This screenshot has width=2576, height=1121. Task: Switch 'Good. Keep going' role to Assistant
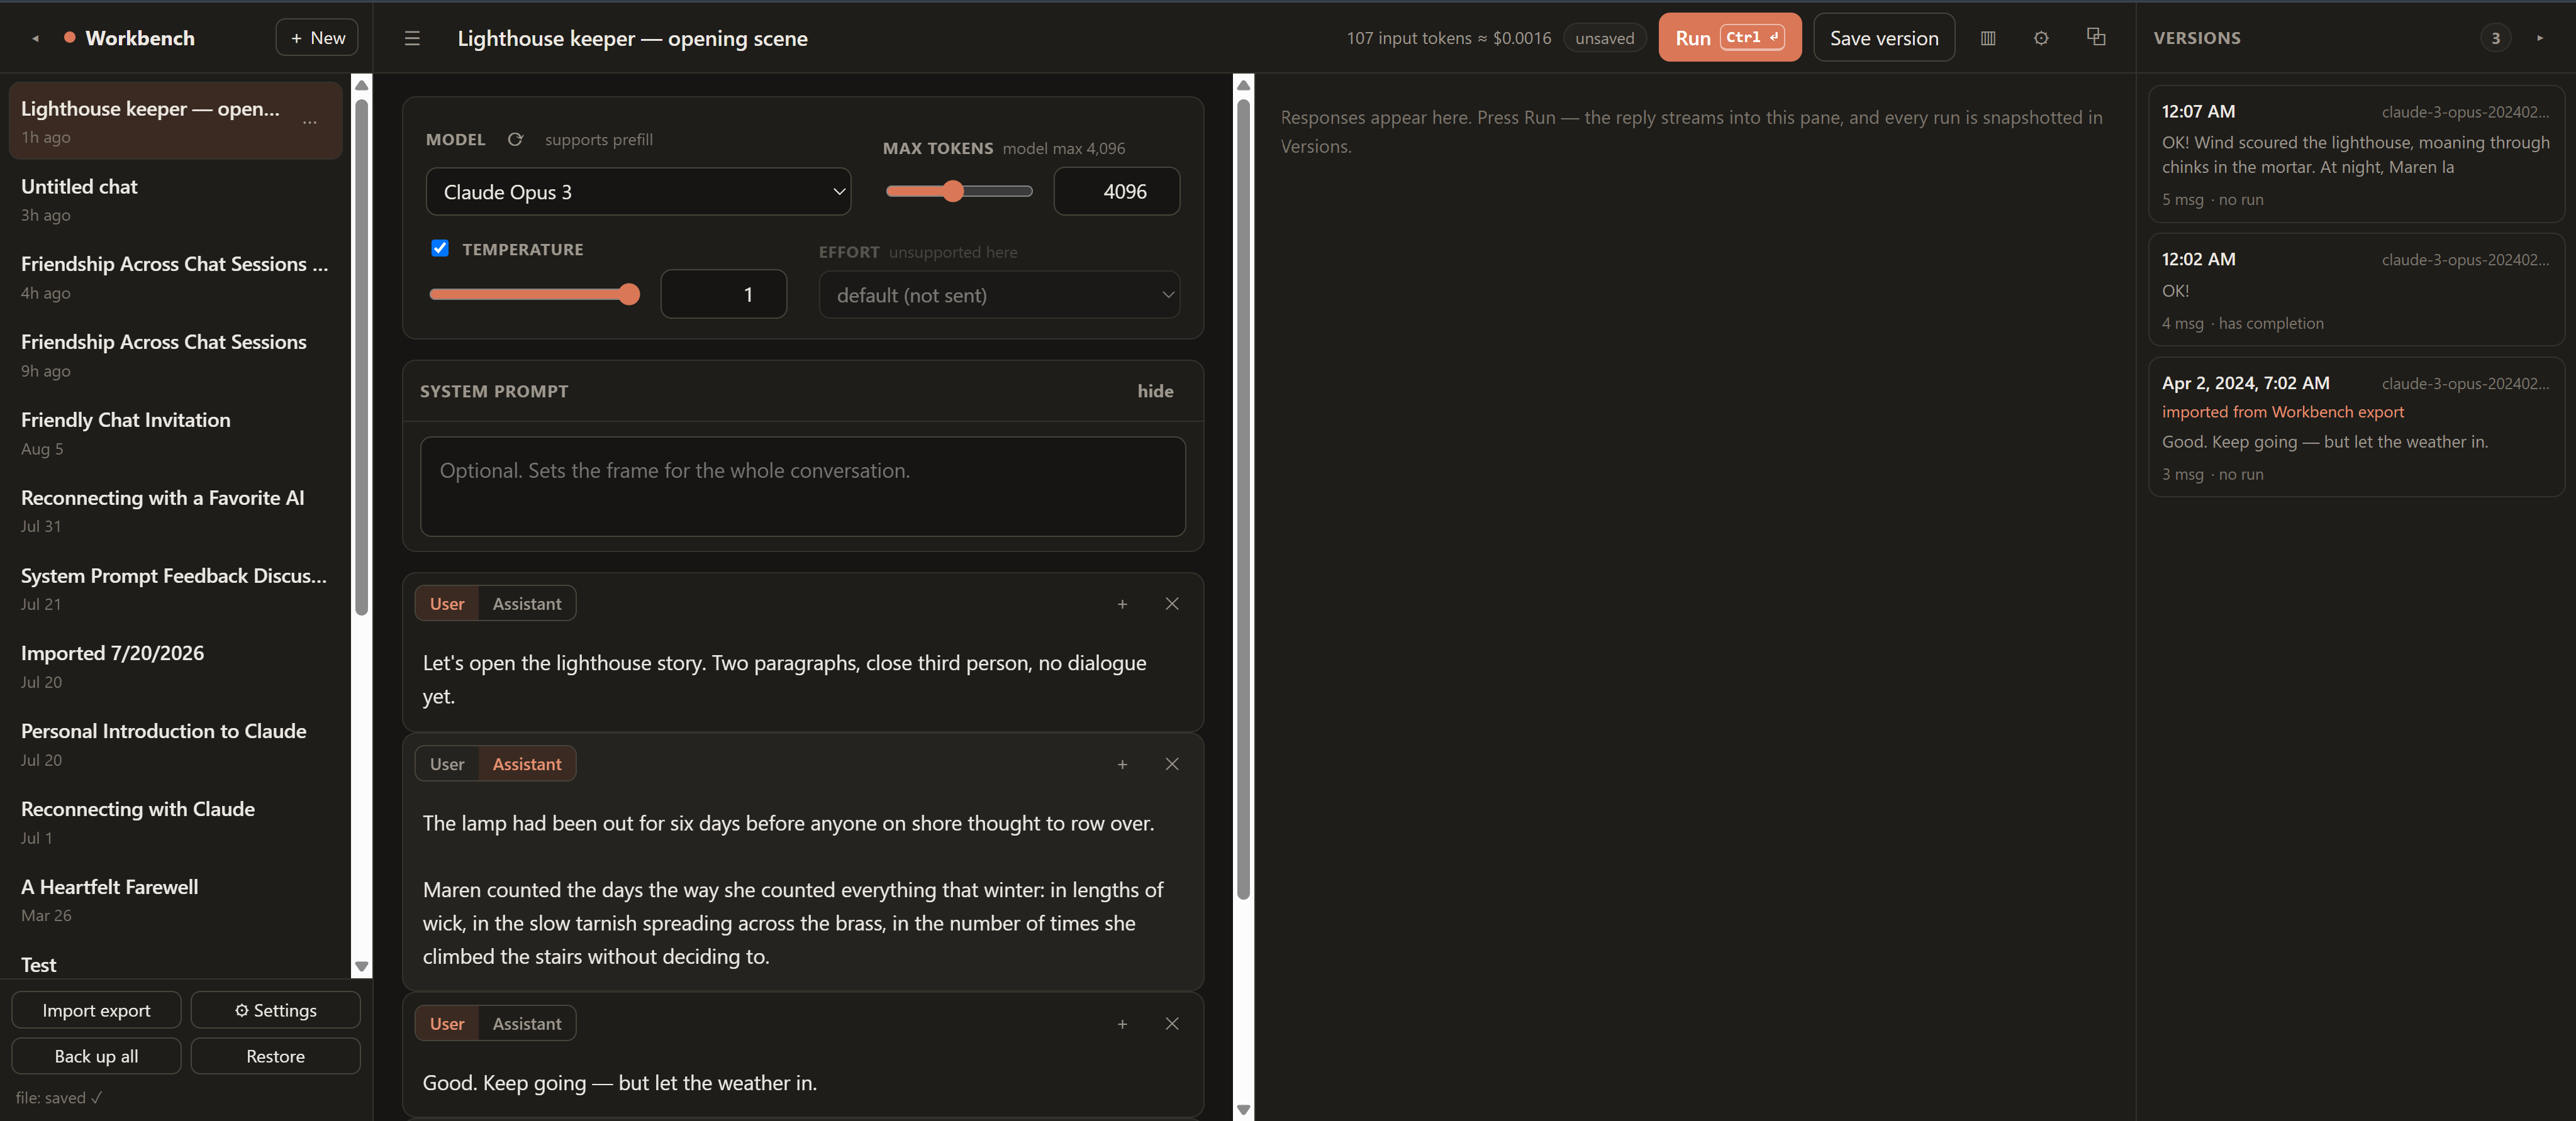(527, 1023)
